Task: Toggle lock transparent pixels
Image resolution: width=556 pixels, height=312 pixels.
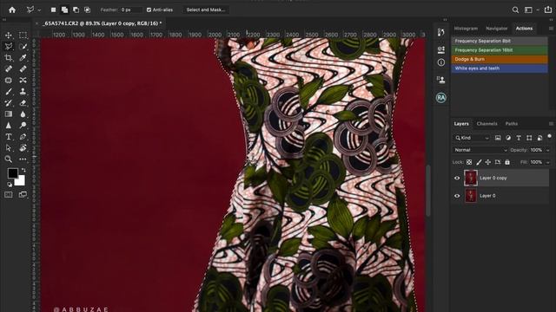Action: 469,162
